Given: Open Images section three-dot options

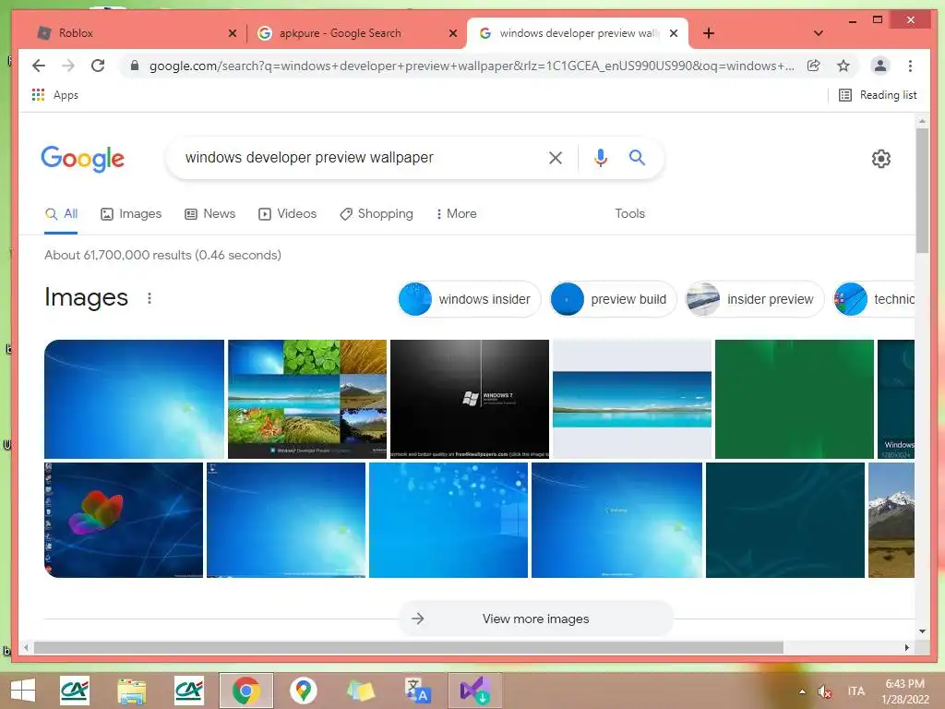Looking at the screenshot, I should tap(150, 298).
